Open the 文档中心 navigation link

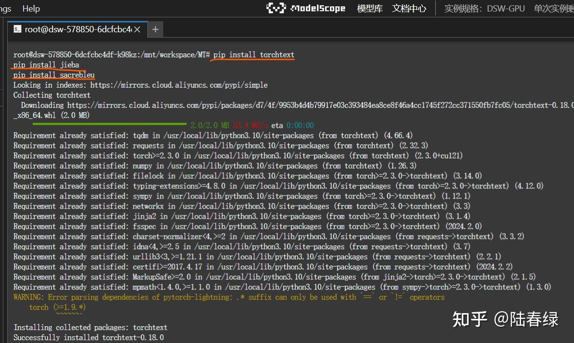(409, 8)
